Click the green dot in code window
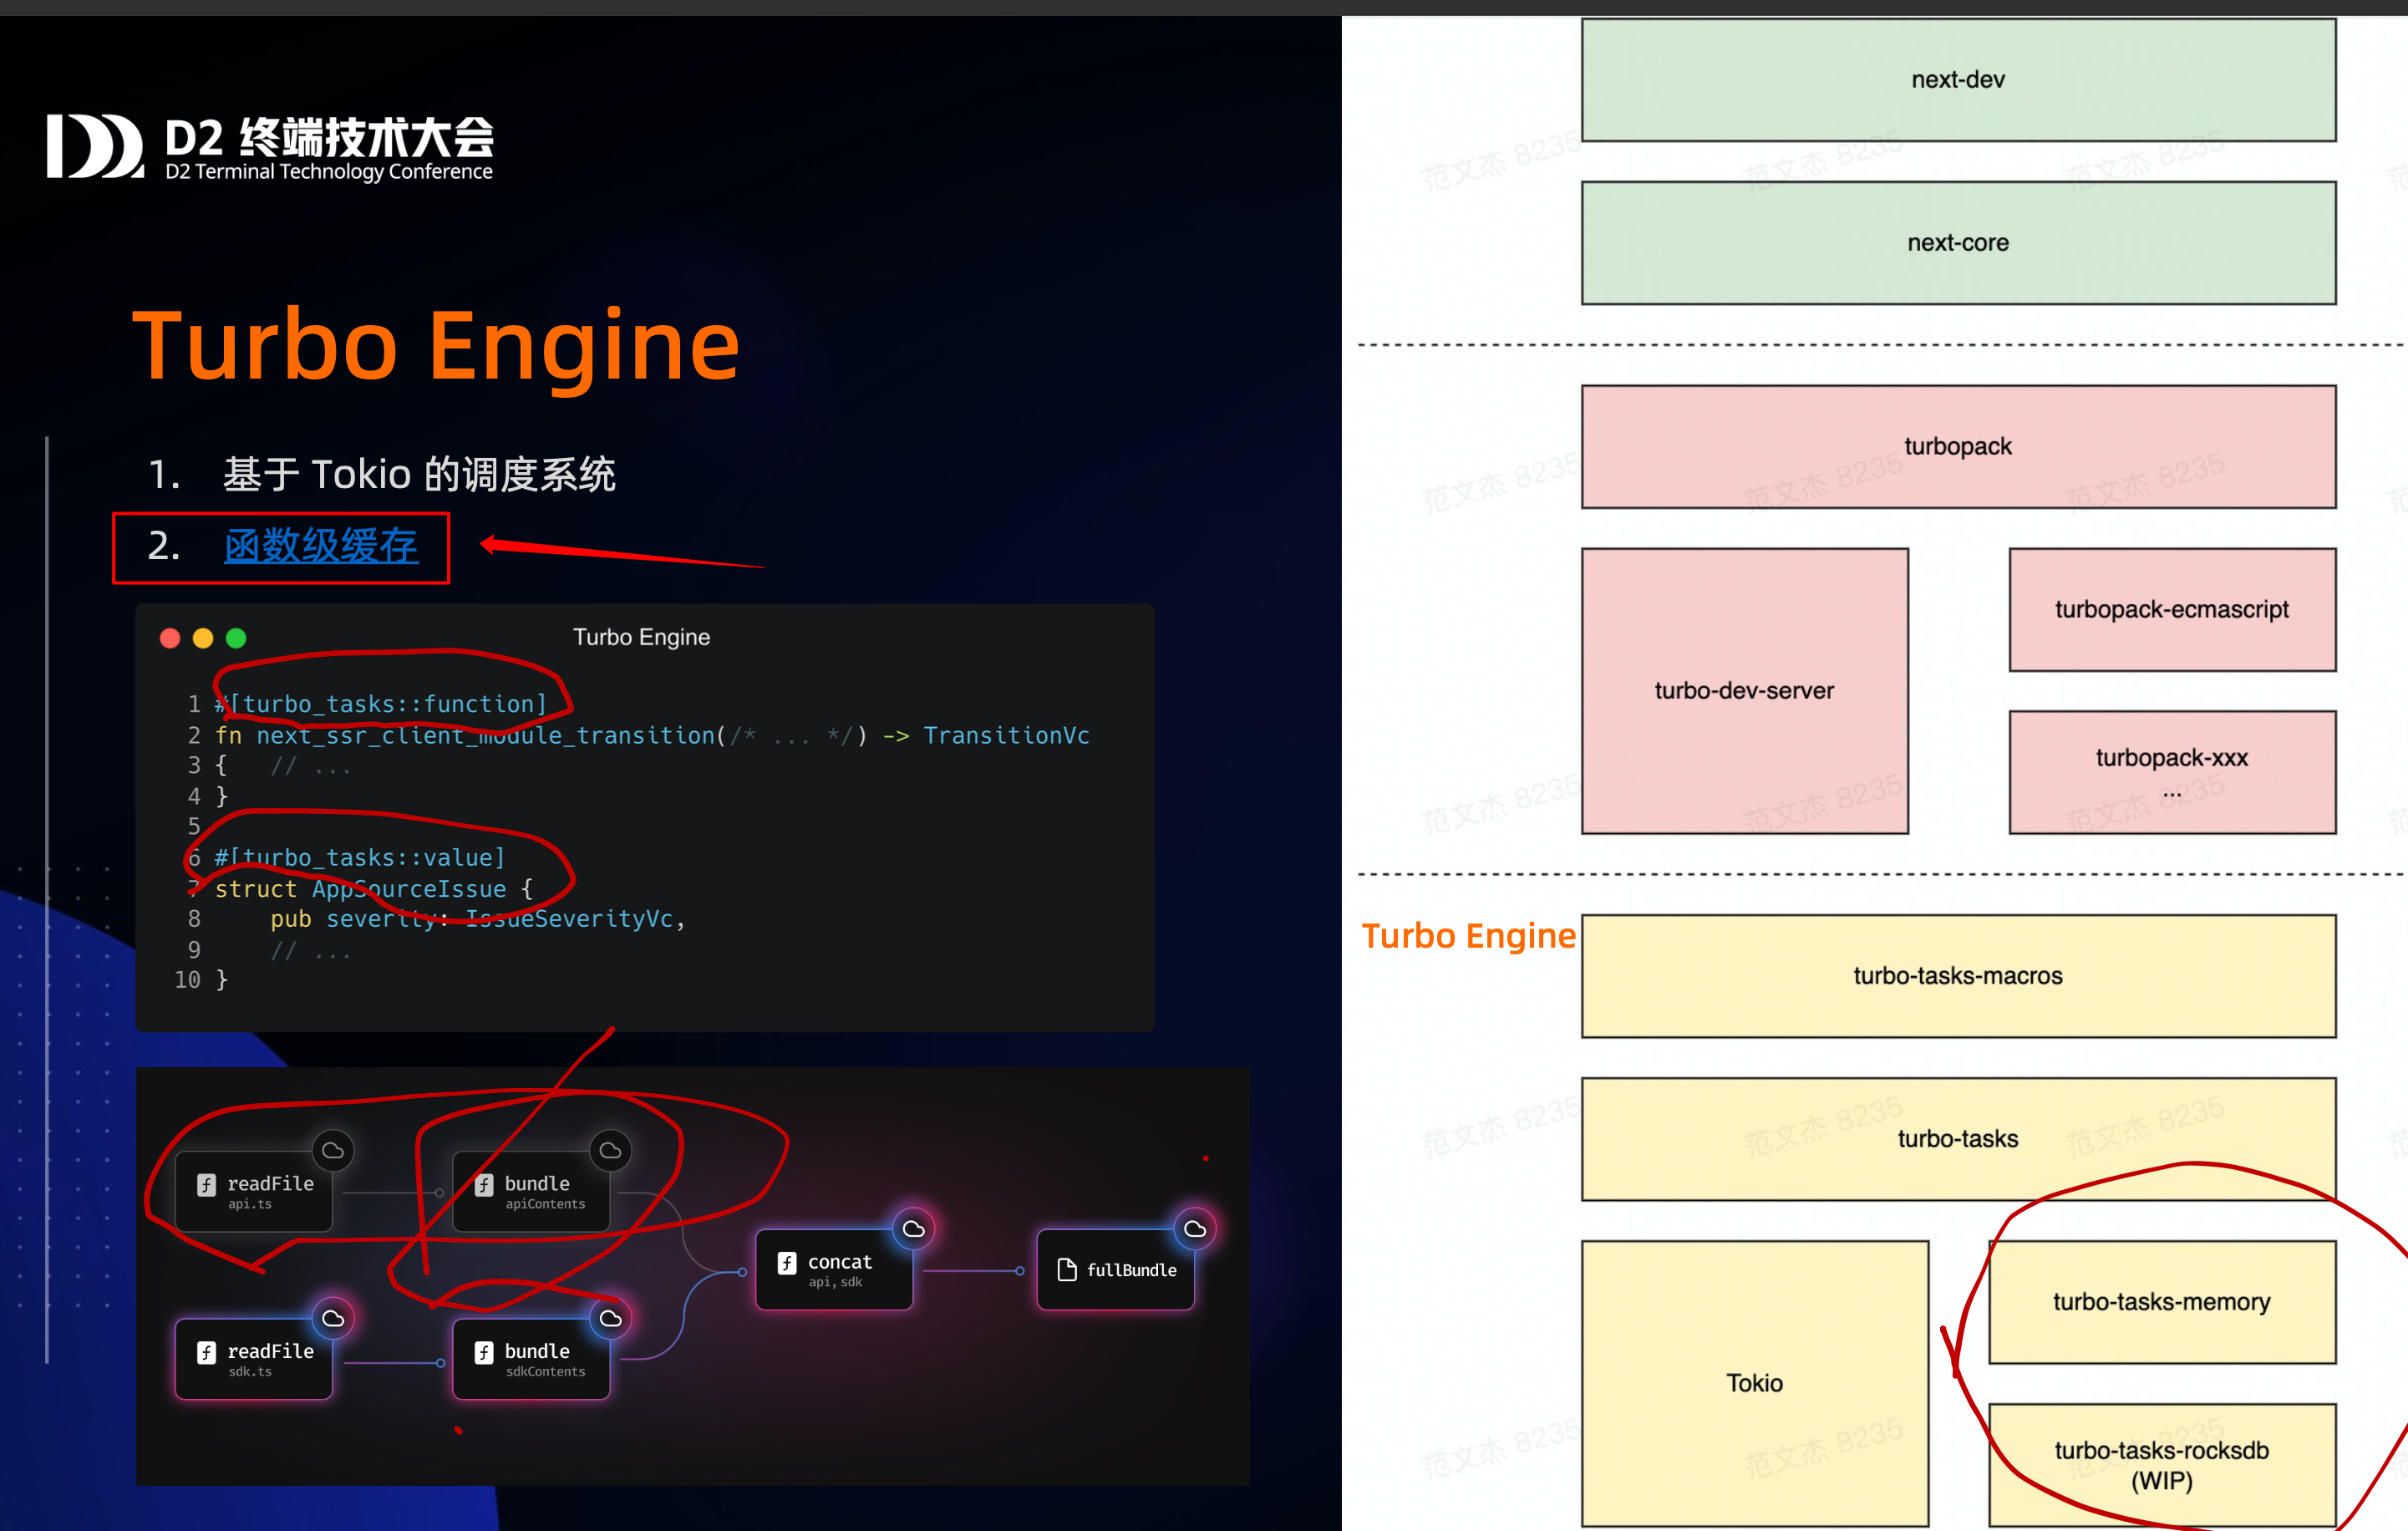 click(x=236, y=638)
